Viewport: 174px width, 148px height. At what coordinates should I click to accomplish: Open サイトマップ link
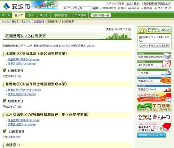click(163, 8)
